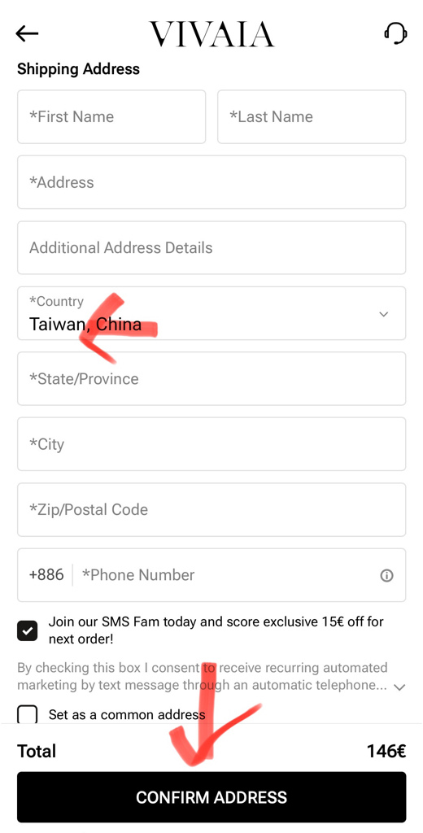This screenshot has width=423, height=833.
Task: Enable Set as a common address checkbox
Action: (x=28, y=715)
